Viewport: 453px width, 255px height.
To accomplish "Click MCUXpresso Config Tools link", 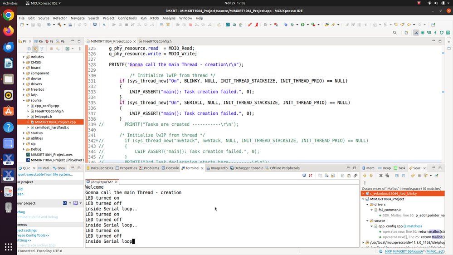I will pos(33,235).
